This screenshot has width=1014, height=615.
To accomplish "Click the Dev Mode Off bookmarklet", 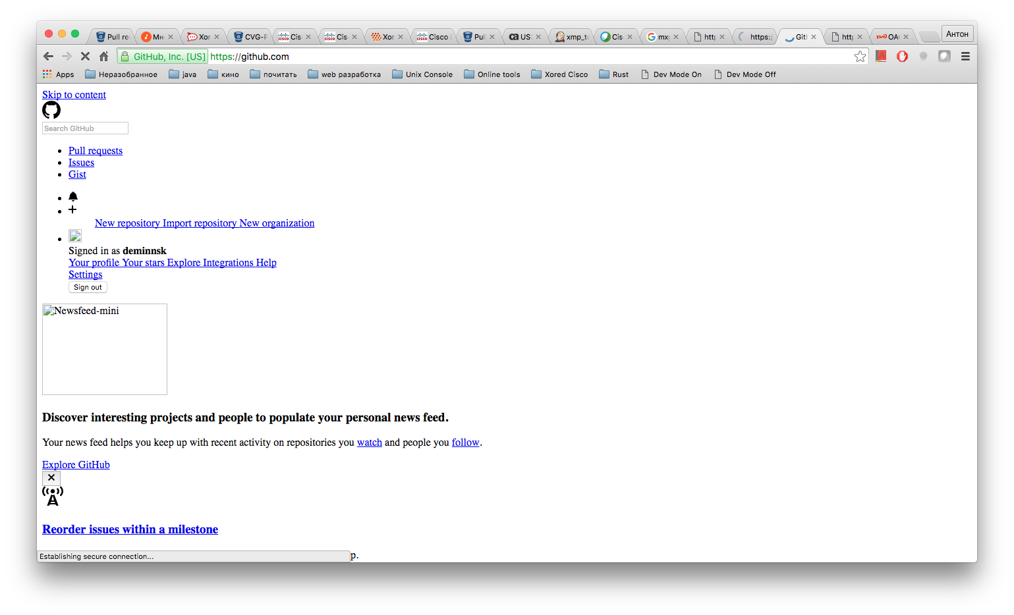I will pyautogui.click(x=745, y=74).
